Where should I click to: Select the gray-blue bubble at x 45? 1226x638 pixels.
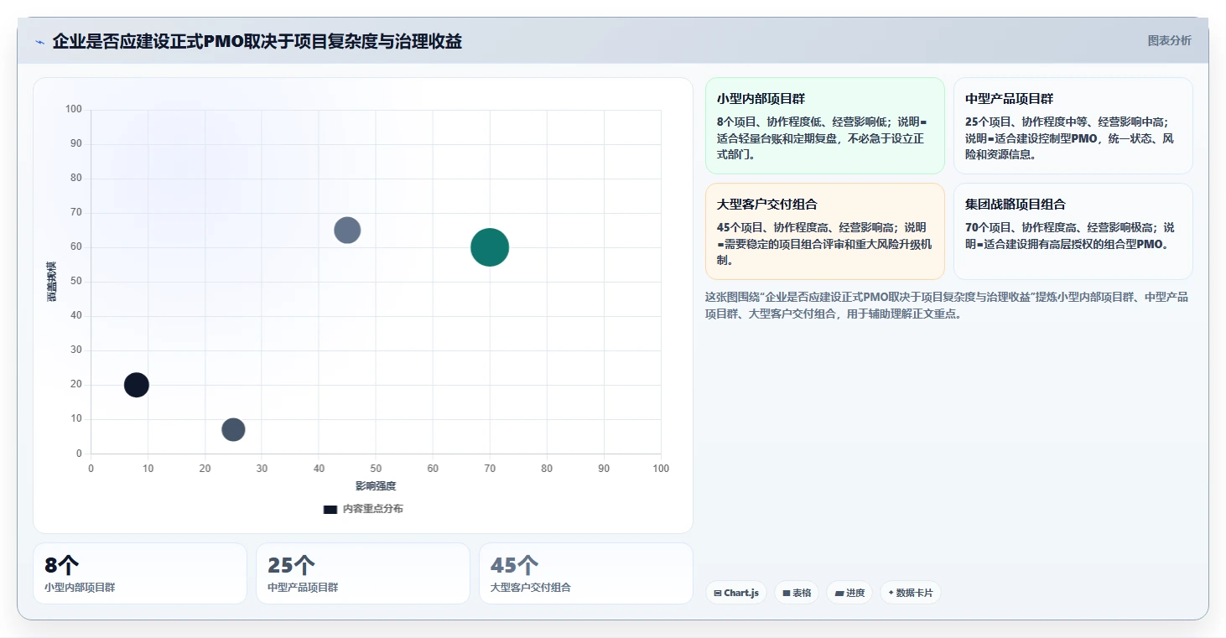(347, 230)
